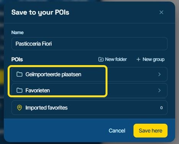
Task: Click the Save to your POIs title
Action: (x=40, y=13)
